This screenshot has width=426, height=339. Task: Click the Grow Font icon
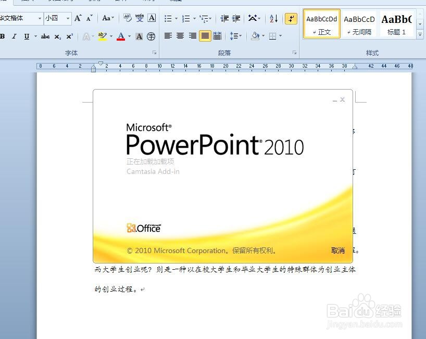78,18
